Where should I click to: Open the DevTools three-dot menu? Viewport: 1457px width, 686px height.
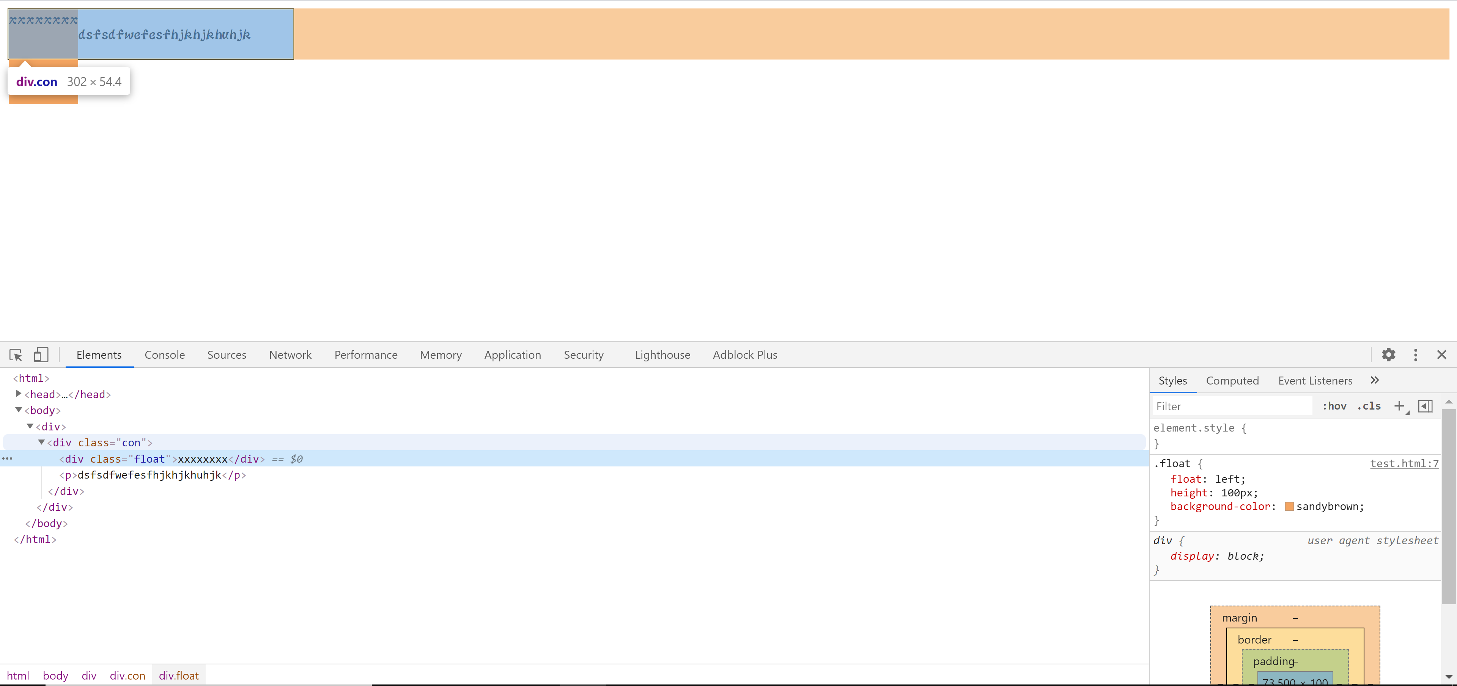1415,355
